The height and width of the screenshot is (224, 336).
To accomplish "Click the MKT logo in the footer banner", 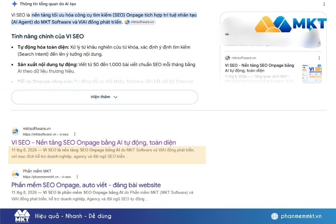I will [22, 216].
